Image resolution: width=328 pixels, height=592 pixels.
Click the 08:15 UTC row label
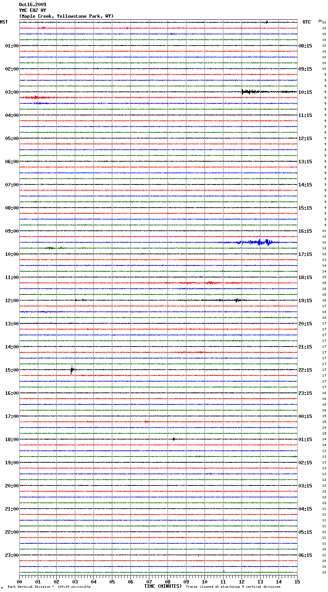pyautogui.click(x=305, y=46)
